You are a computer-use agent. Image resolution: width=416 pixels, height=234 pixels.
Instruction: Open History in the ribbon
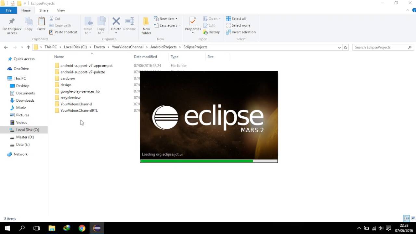(211, 32)
